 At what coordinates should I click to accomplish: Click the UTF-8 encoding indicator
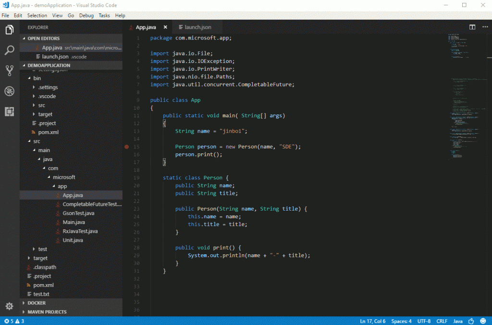[x=424, y=321]
